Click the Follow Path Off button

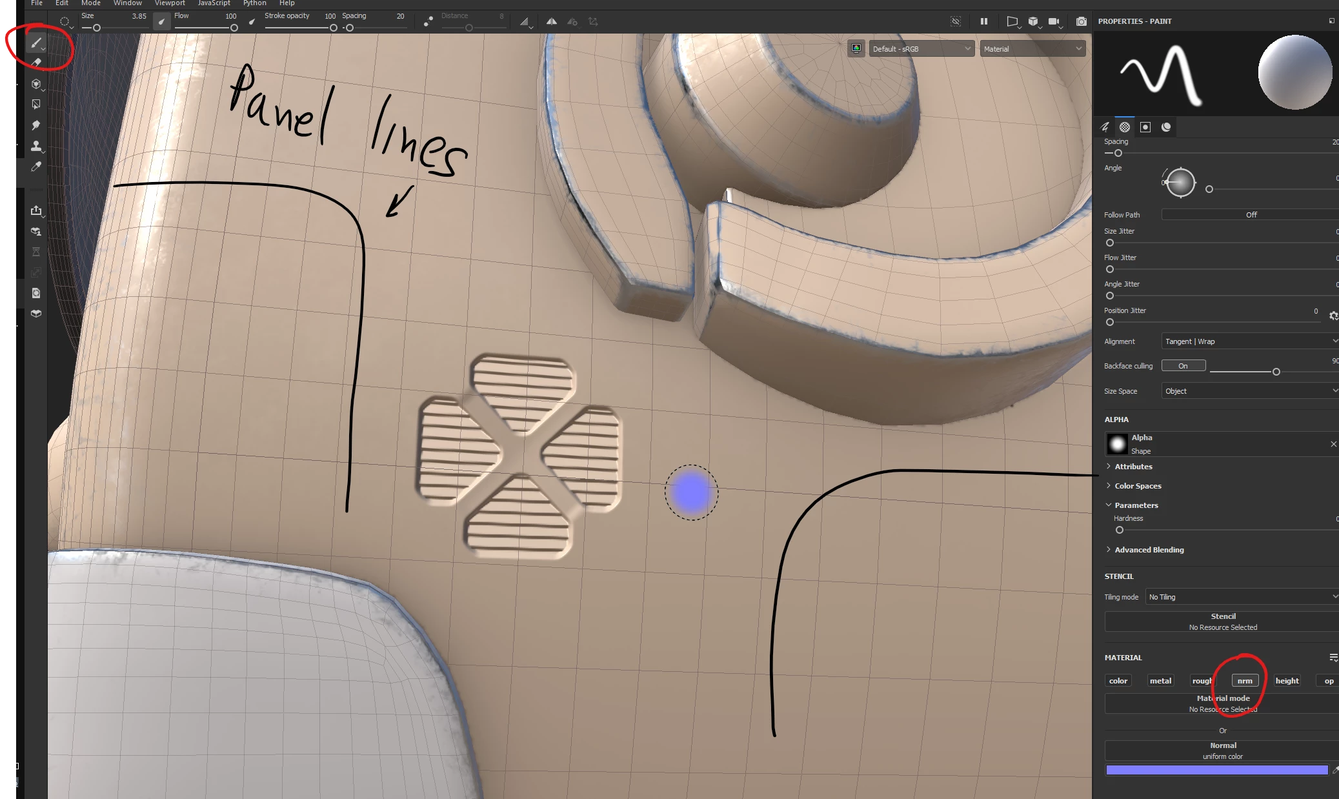[1251, 215]
